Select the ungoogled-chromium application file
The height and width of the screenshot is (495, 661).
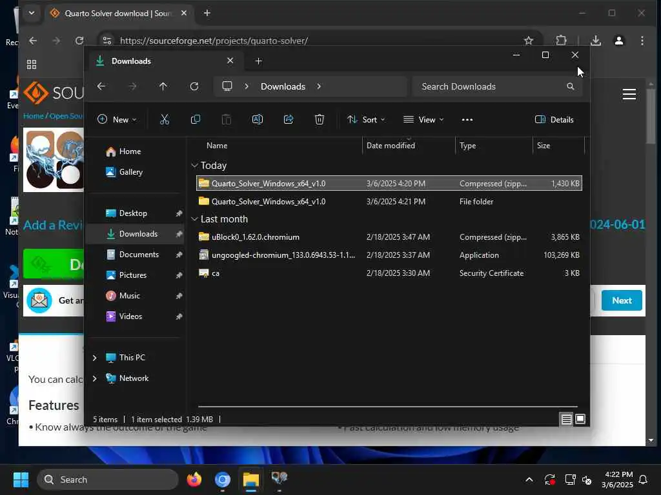389,255
